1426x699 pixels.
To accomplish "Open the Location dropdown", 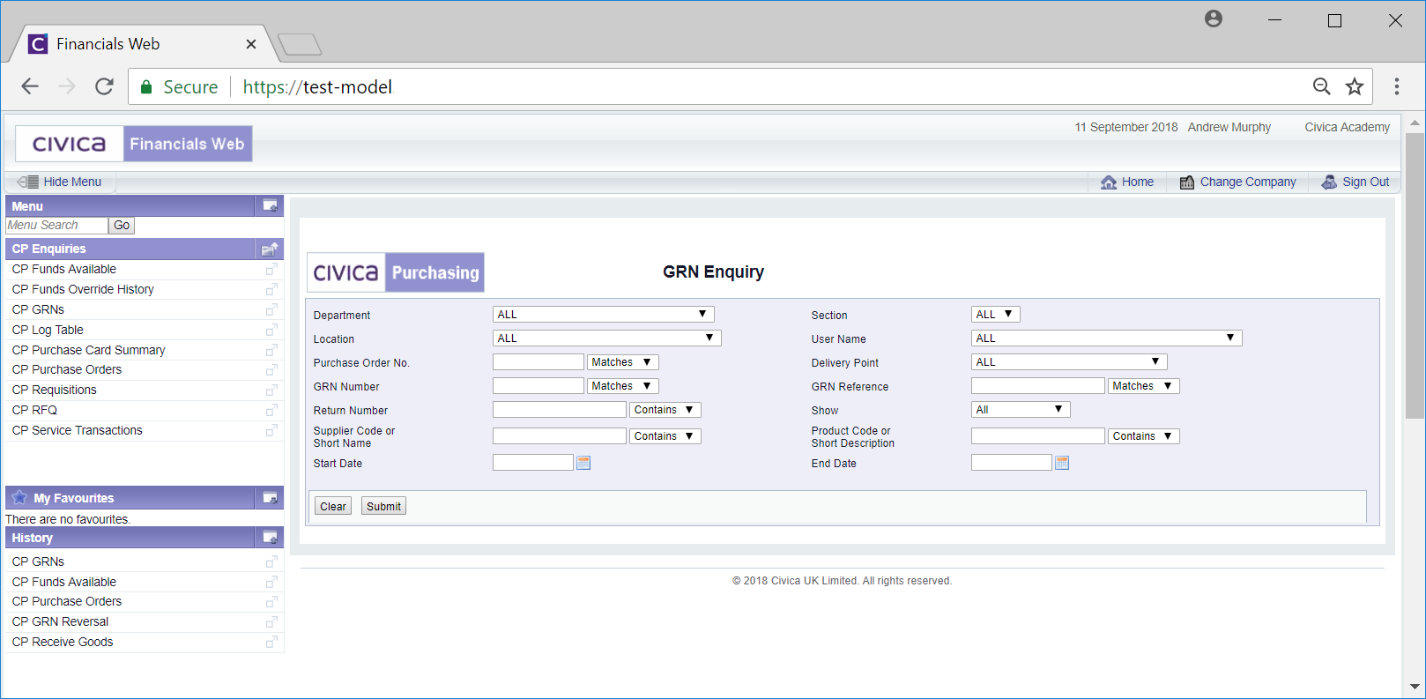I will click(607, 338).
